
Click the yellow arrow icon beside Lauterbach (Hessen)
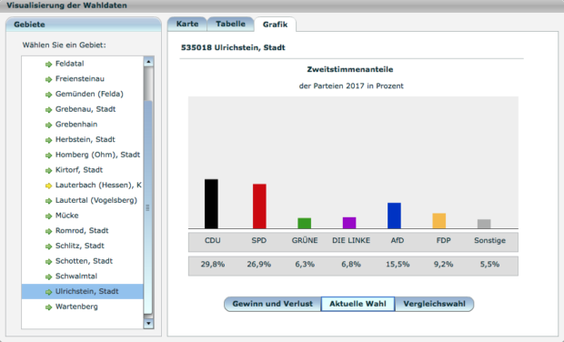click(x=48, y=186)
